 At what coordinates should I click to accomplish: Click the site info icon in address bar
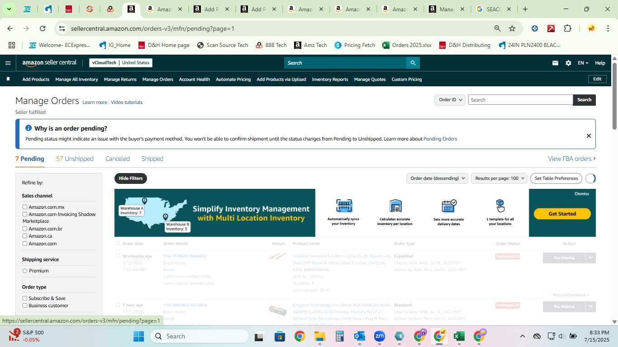(x=62, y=28)
